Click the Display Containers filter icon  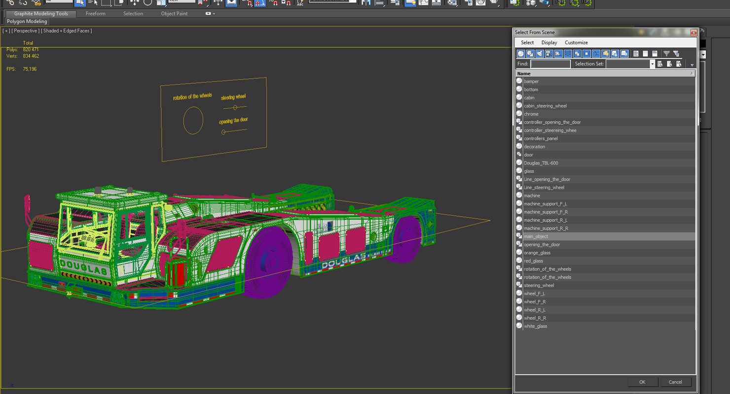click(x=605, y=54)
